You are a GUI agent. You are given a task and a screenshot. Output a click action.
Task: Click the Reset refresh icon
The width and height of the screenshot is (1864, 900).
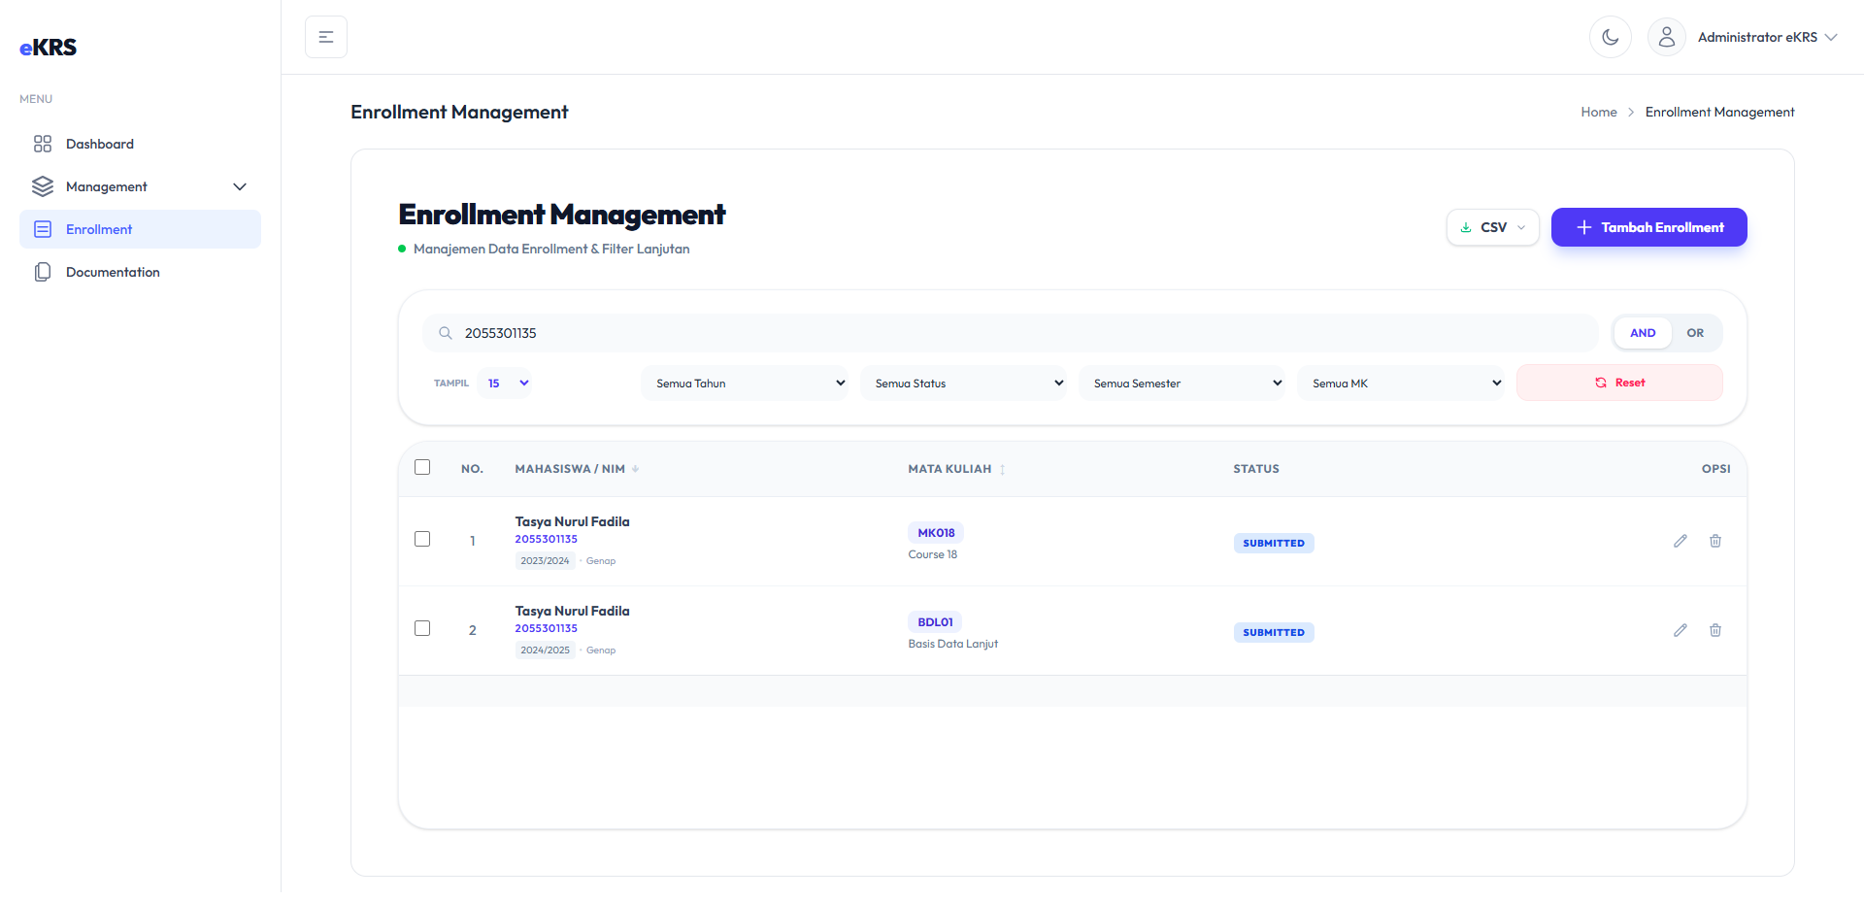[x=1601, y=383]
